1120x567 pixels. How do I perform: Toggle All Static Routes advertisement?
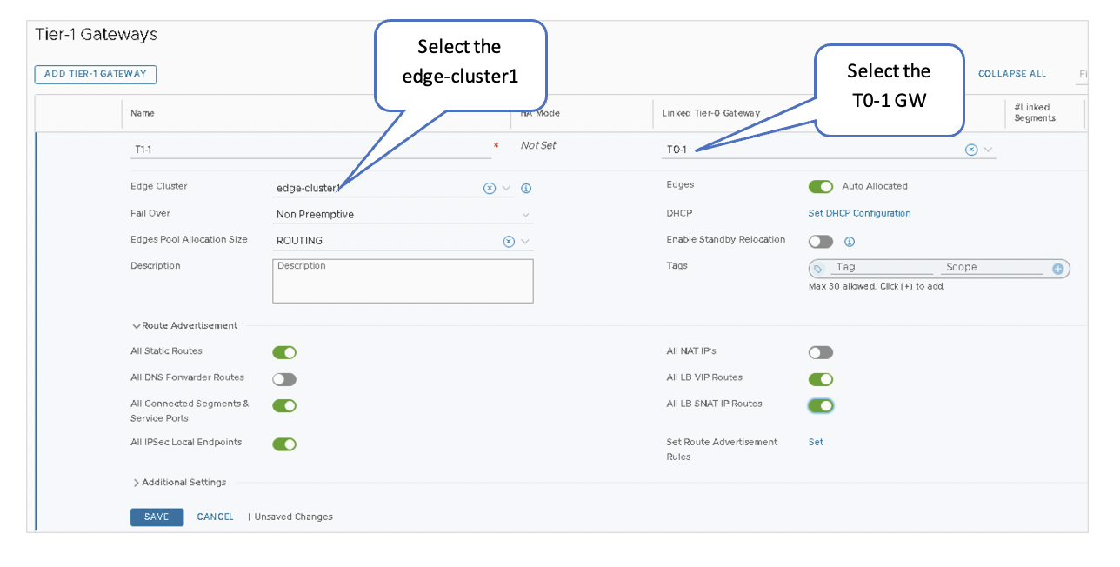284,352
